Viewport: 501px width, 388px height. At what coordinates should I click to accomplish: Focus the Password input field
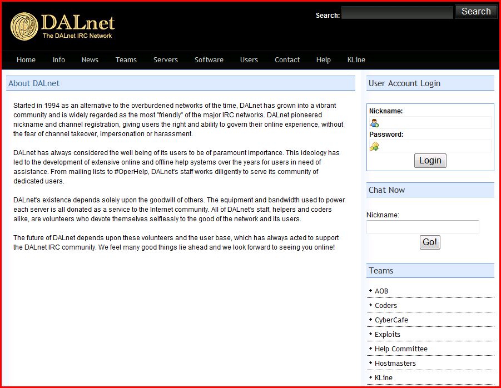(430, 146)
